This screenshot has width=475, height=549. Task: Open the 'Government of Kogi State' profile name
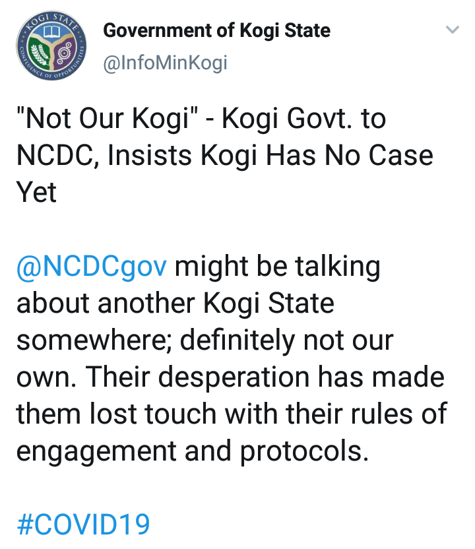[x=217, y=30]
